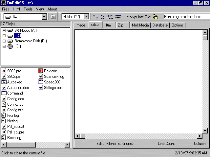Open the Database tab

160,25
